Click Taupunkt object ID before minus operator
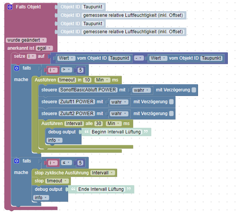The height and width of the screenshot is (213, 242). (119, 58)
